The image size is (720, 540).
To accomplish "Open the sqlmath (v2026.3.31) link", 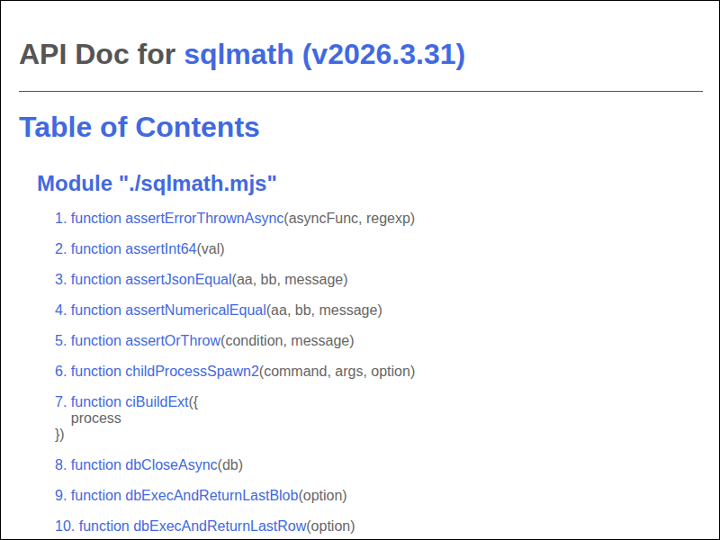I will (x=325, y=55).
